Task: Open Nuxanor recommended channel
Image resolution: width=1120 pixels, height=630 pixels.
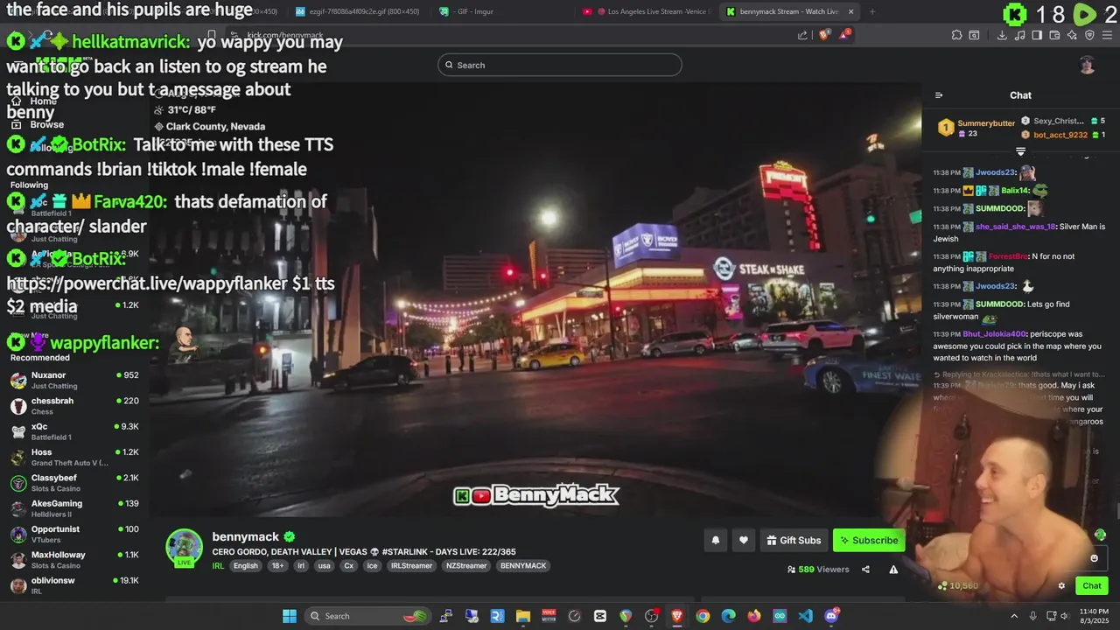Action: [x=74, y=381]
